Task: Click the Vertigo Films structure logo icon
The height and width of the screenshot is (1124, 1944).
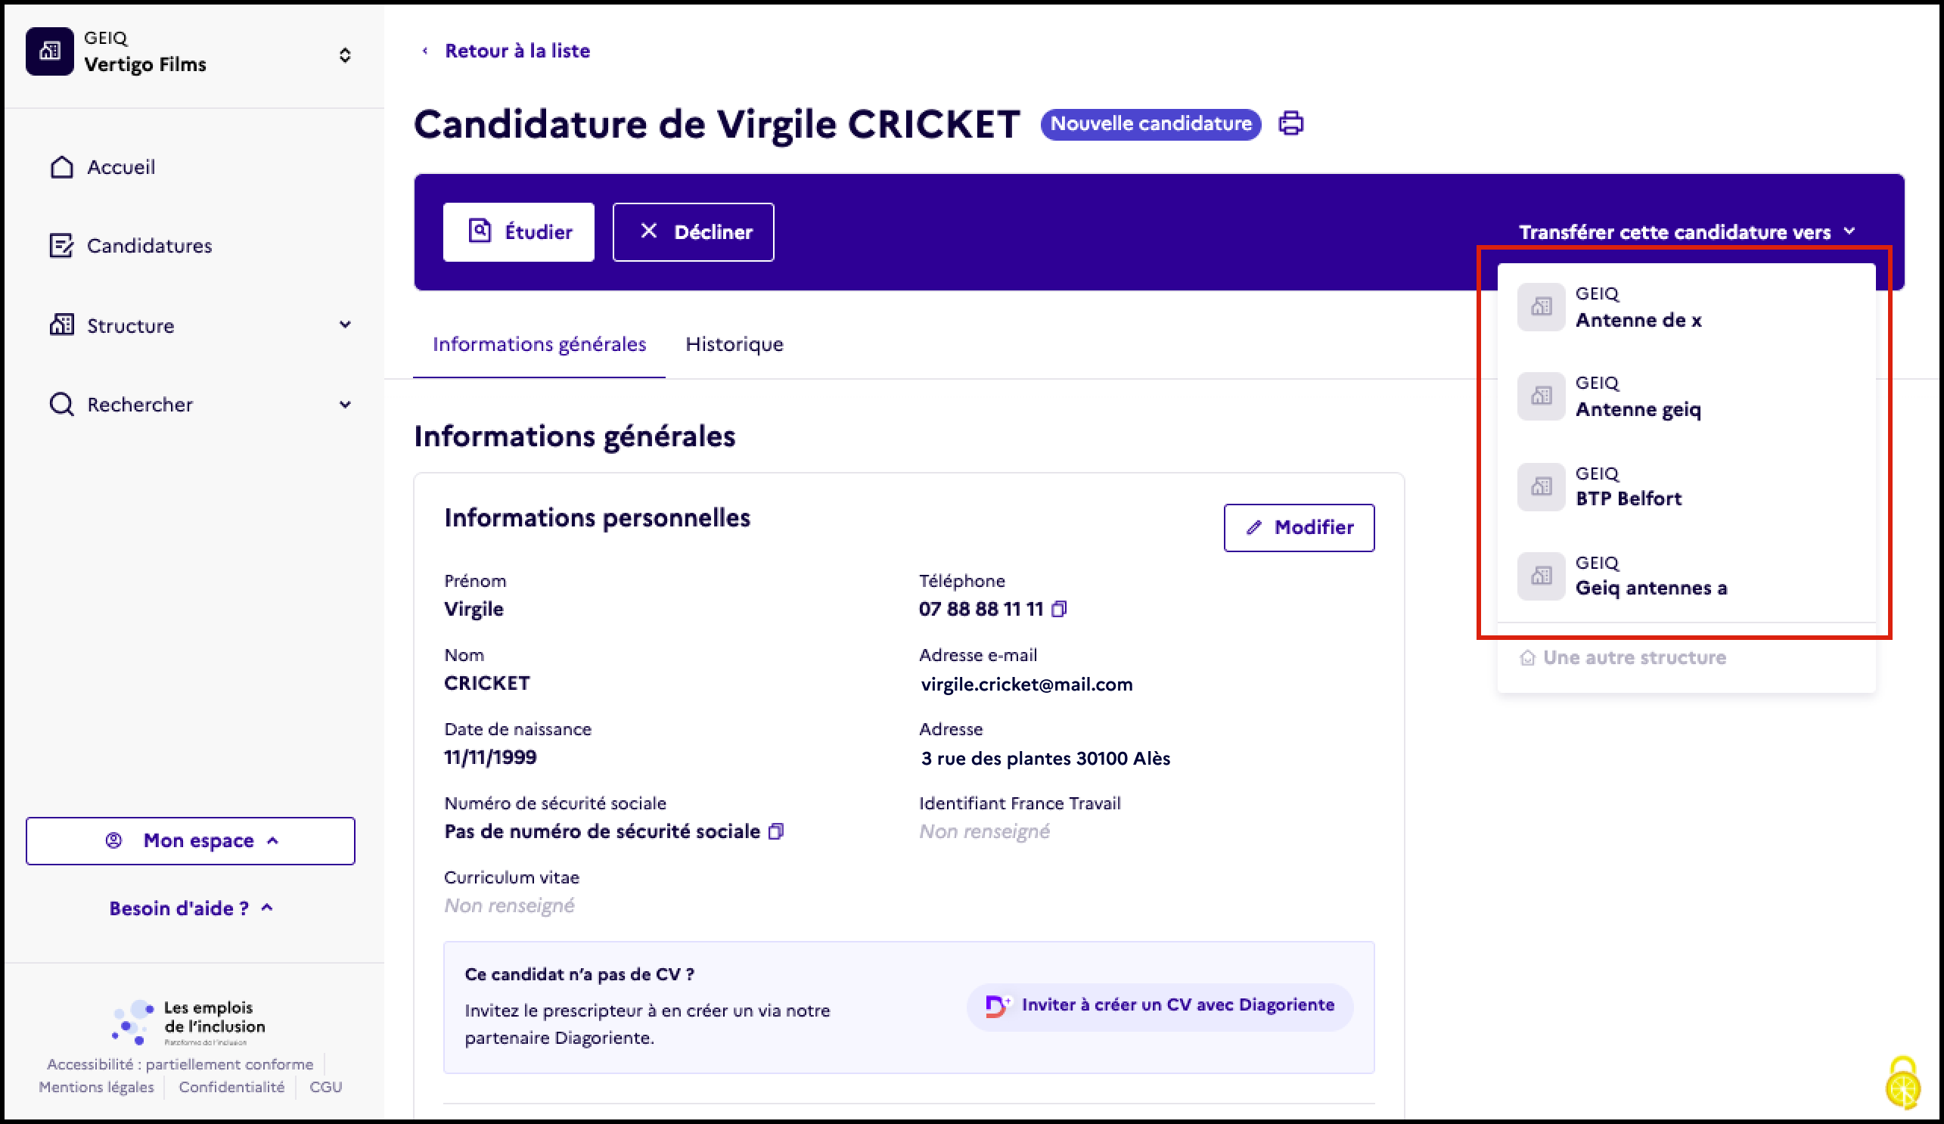Action: 50,51
